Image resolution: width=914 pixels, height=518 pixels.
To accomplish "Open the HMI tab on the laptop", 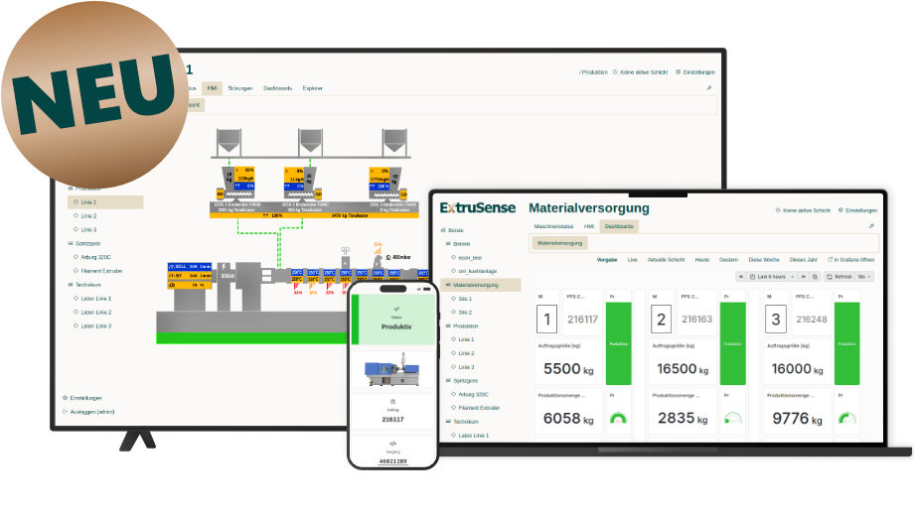I will tap(589, 226).
